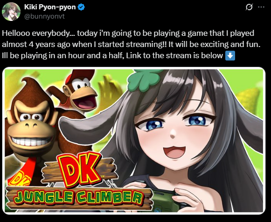Click the anime girl's open mouth
The height and width of the screenshot is (222, 271).
[174, 152]
